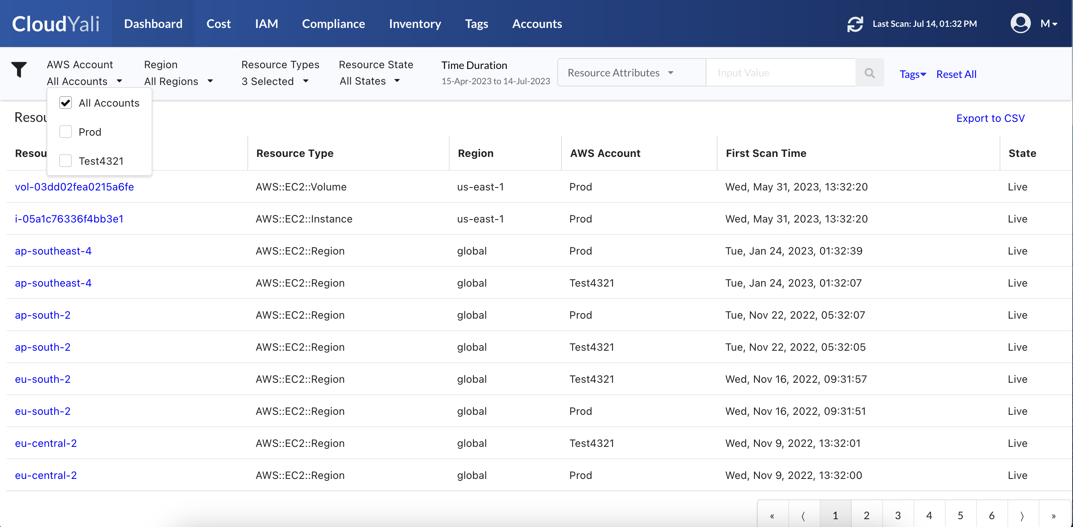Switch to the Compliance tab
The image size is (1073, 527).
tap(333, 24)
